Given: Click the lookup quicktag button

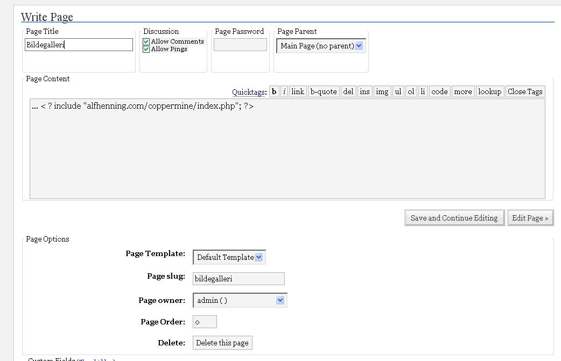Looking at the screenshot, I should [489, 91].
